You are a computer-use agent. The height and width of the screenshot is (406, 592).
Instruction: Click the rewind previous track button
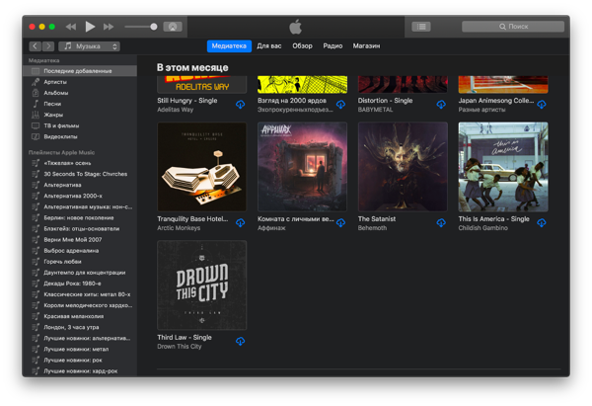point(71,27)
